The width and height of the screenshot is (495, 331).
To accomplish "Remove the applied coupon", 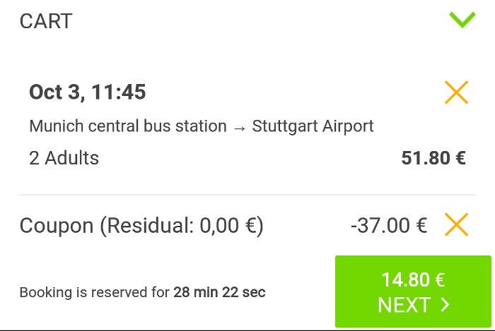I will (x=456, y=225).
